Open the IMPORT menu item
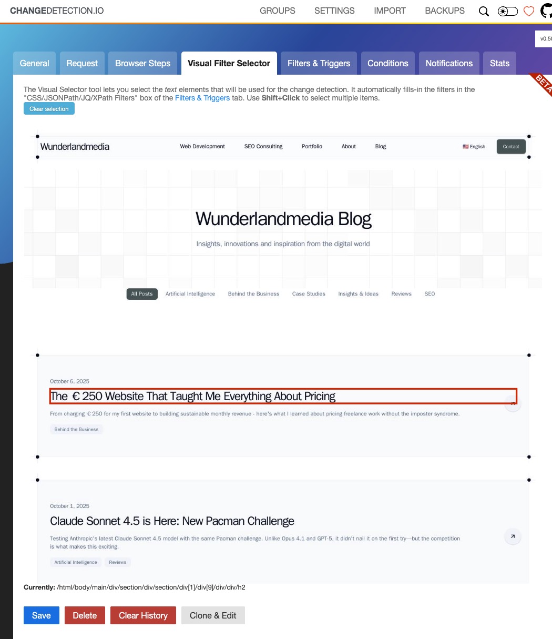This screenshot has width=552, height=639. [x=390, y=11]
